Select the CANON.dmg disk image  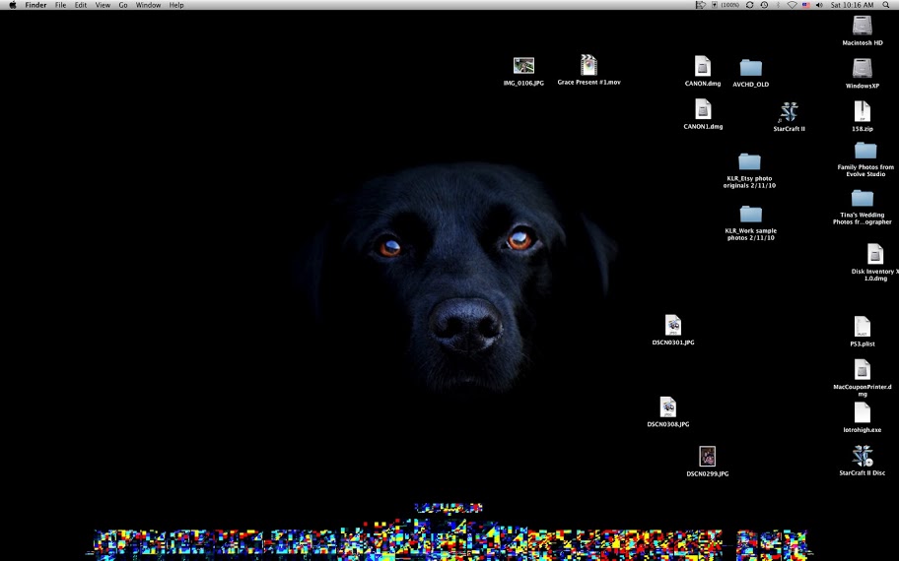pyautogui.click(x=702, y=66)
